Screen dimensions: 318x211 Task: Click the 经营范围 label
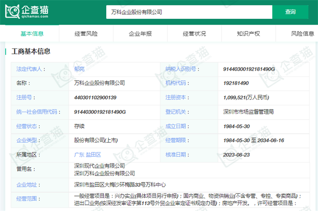tap(26, 198)
